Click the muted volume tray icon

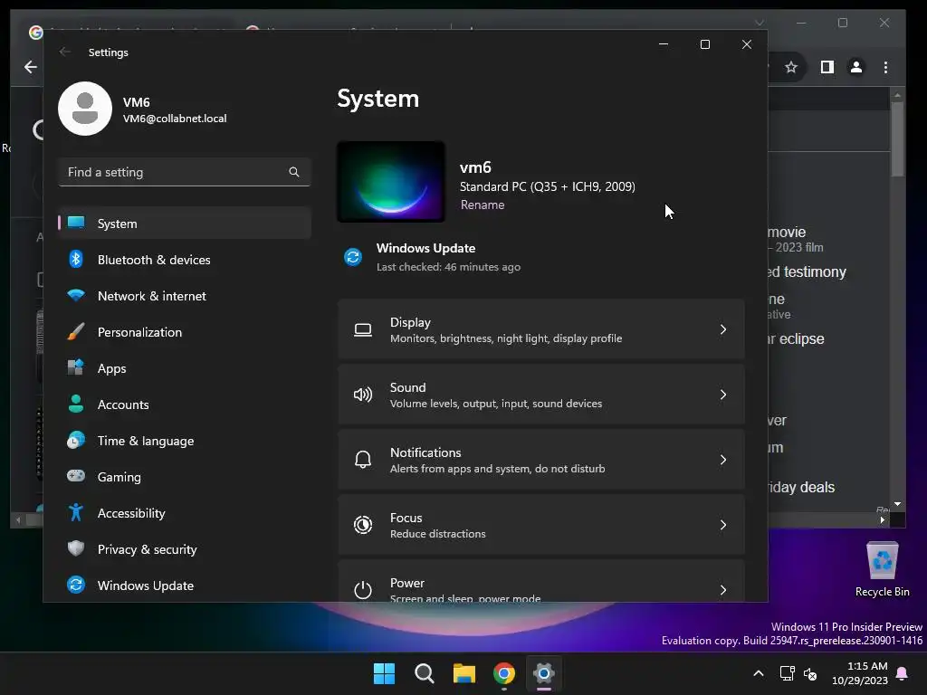pyautogui.click(x=810, y=673)
